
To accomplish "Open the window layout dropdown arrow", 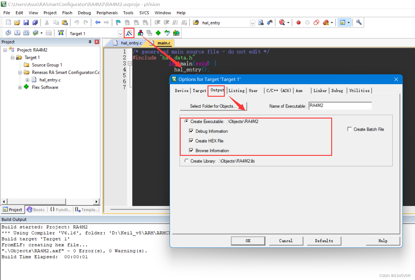I will [x=349, y=23].
